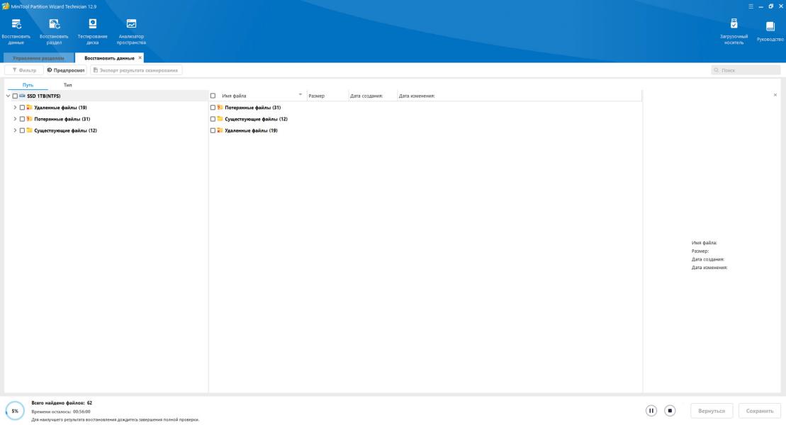Click Существующие файлы folder icon in file list
Image resolution: width=786 pixels, height=425 pixels.
click(220, 119)
